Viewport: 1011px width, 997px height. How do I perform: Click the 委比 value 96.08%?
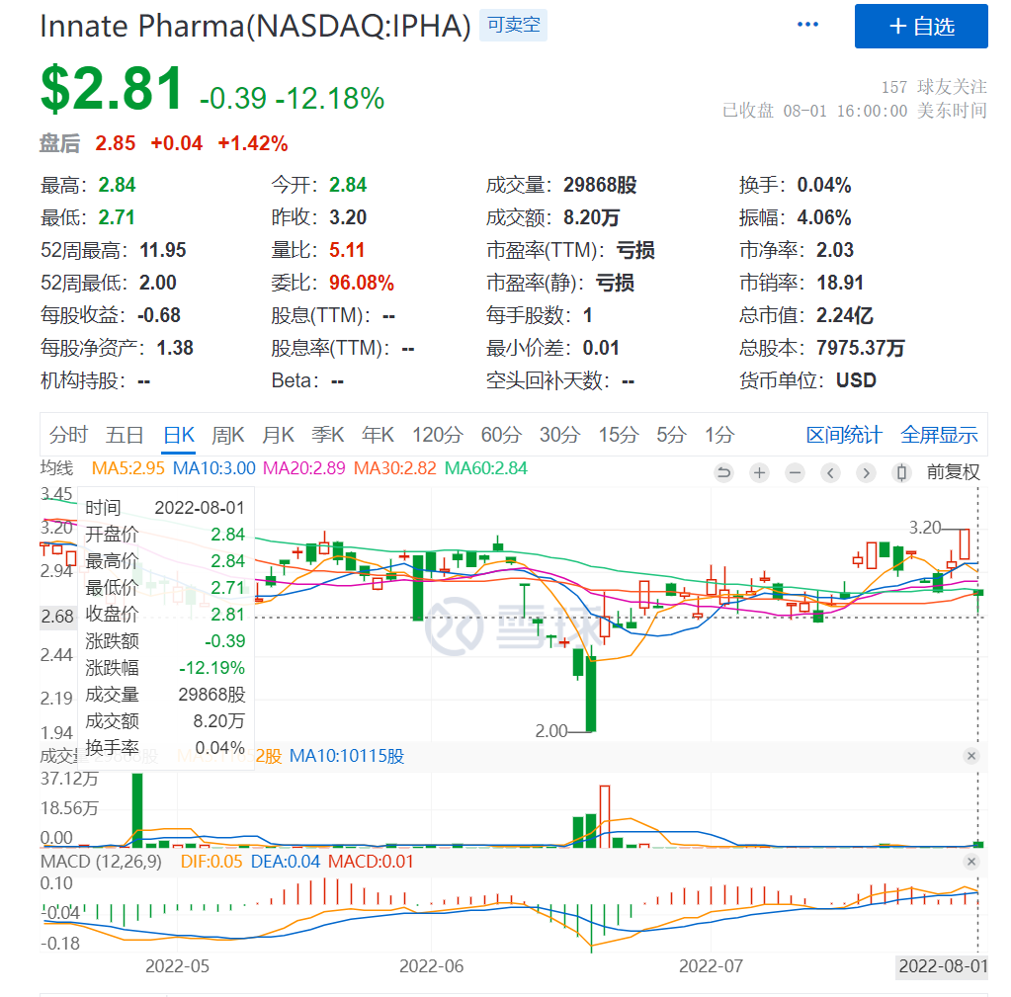(x=362, y=283)
